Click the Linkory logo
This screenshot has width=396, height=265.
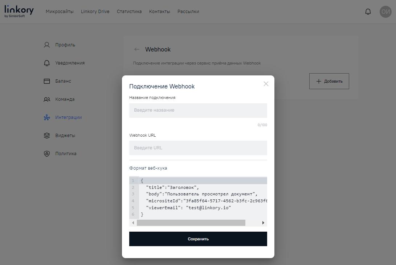click(x=19, y=11)
